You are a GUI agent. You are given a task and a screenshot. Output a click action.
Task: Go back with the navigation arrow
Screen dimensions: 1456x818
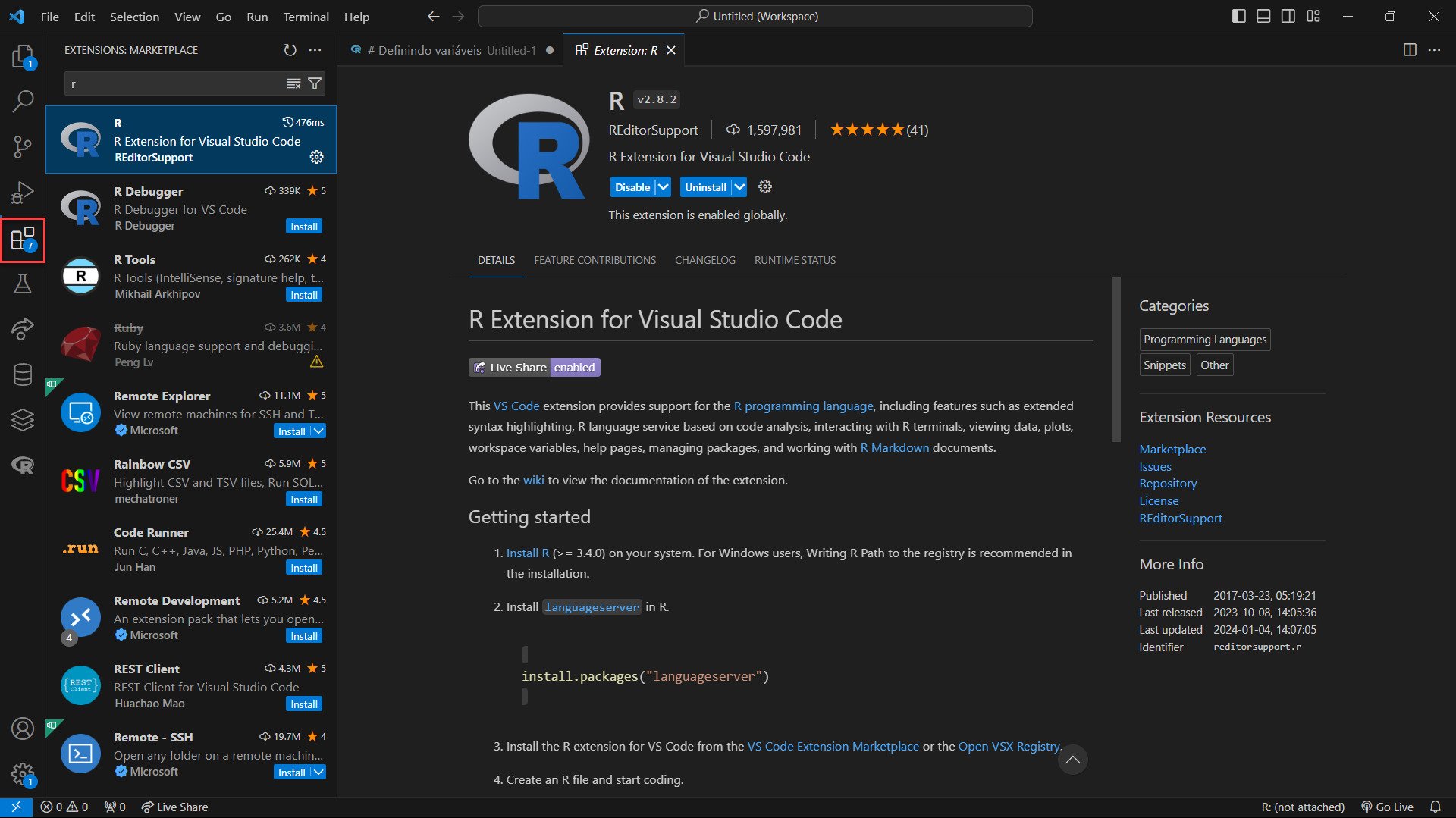[433, 16]
